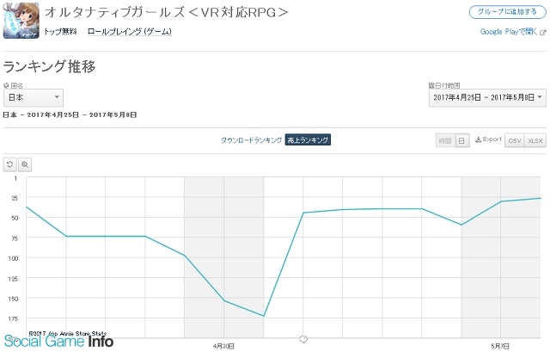Click the external-link icon beside Google Play

[542, 33]
